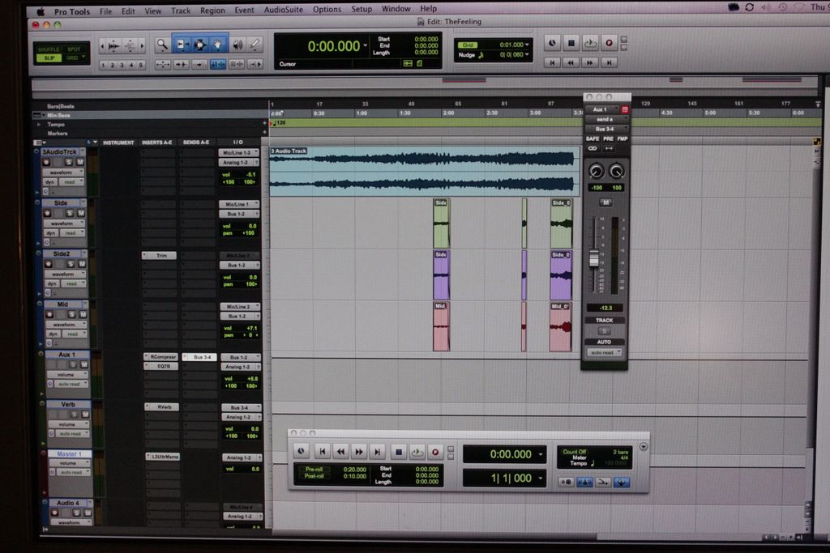
Task: Open Mic/Line 2 input selector on Mid track
Action: point(240,307)
